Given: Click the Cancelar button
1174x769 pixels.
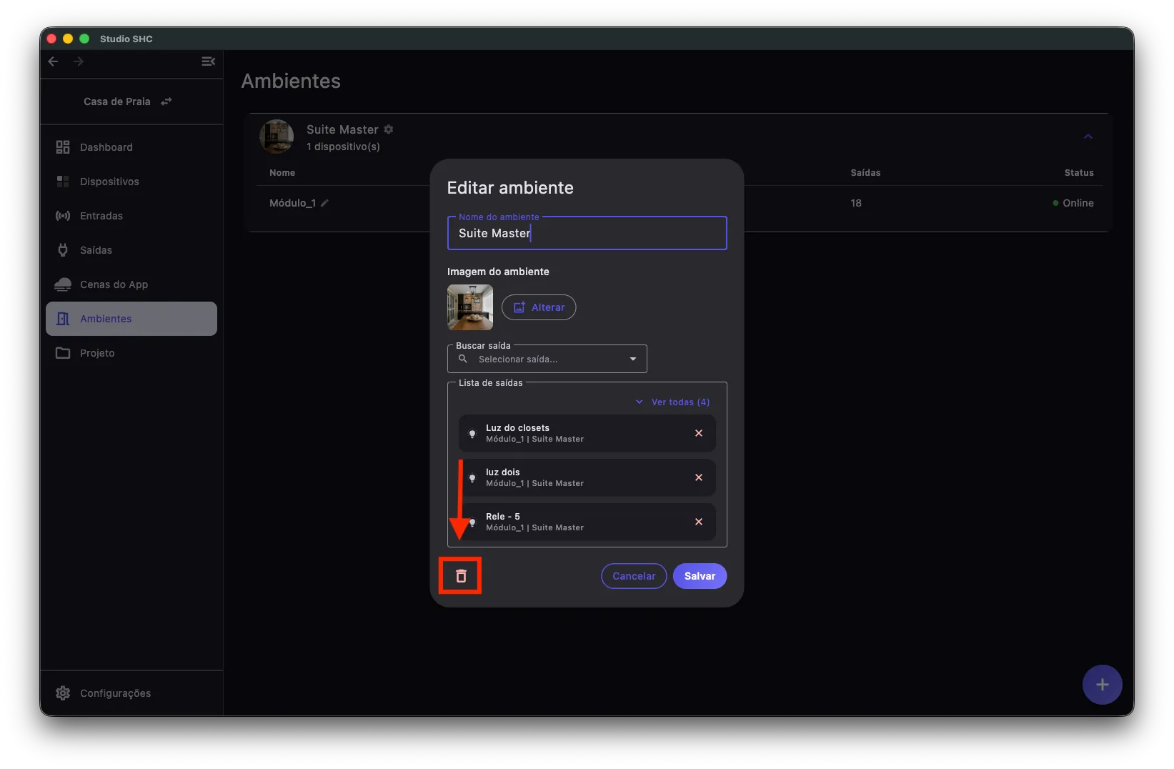Looking at the screenshot, I should coord(634,576).
